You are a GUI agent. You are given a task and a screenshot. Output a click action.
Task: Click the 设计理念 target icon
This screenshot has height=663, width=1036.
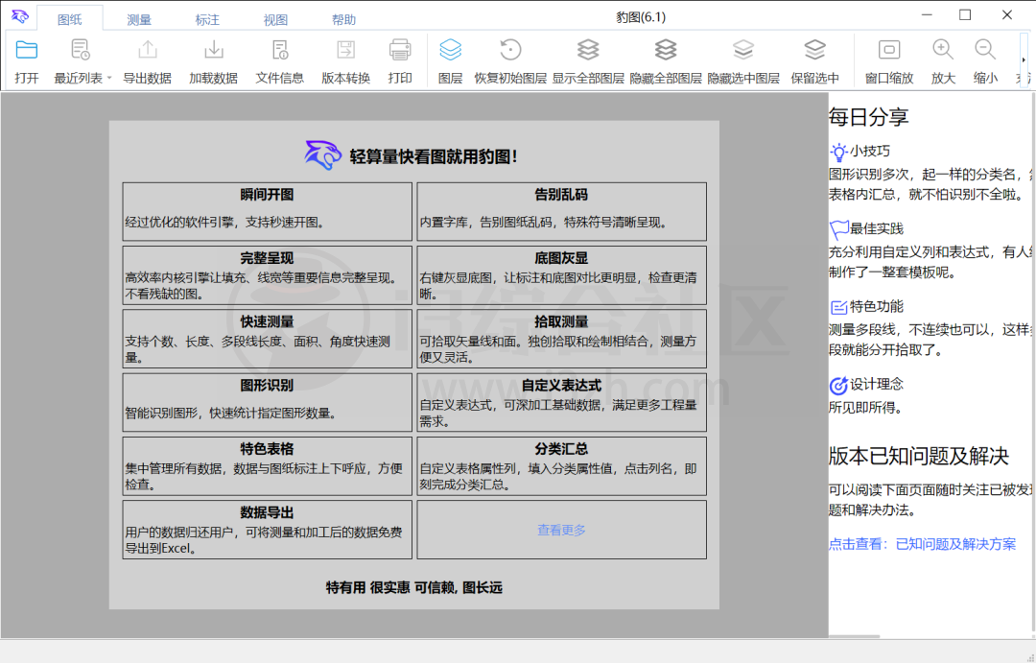tap(838, 386)
